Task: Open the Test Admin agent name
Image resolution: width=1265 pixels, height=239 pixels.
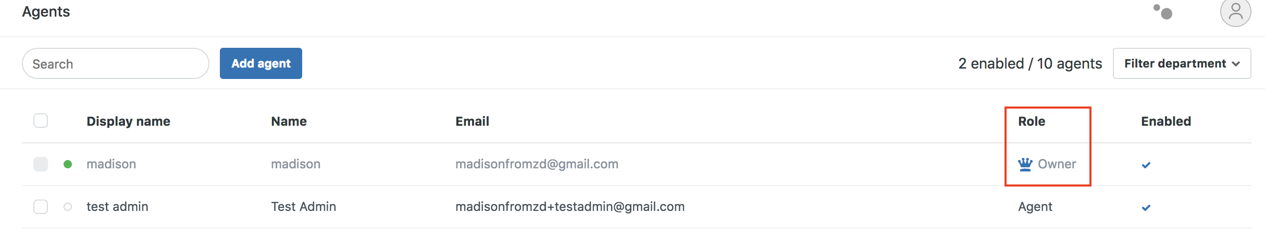Action: pos(303,207)
